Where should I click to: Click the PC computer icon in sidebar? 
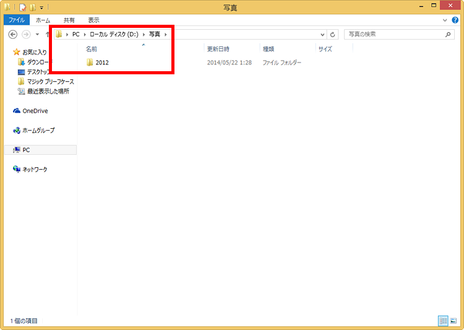[x=17, y=150]
